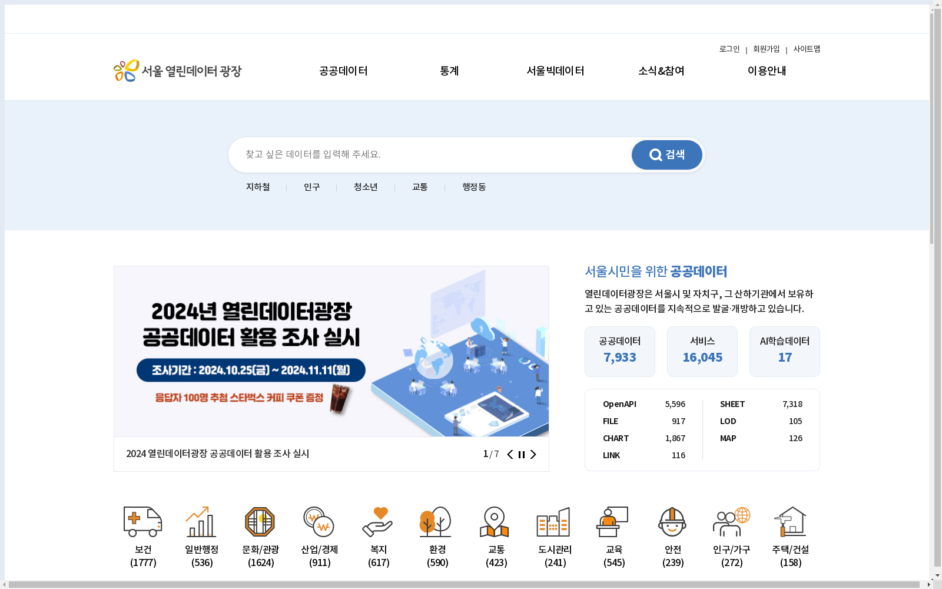
Task: Select the 교통 keyword under search bar
Action: pyautogui.click(x=420, y=187)
